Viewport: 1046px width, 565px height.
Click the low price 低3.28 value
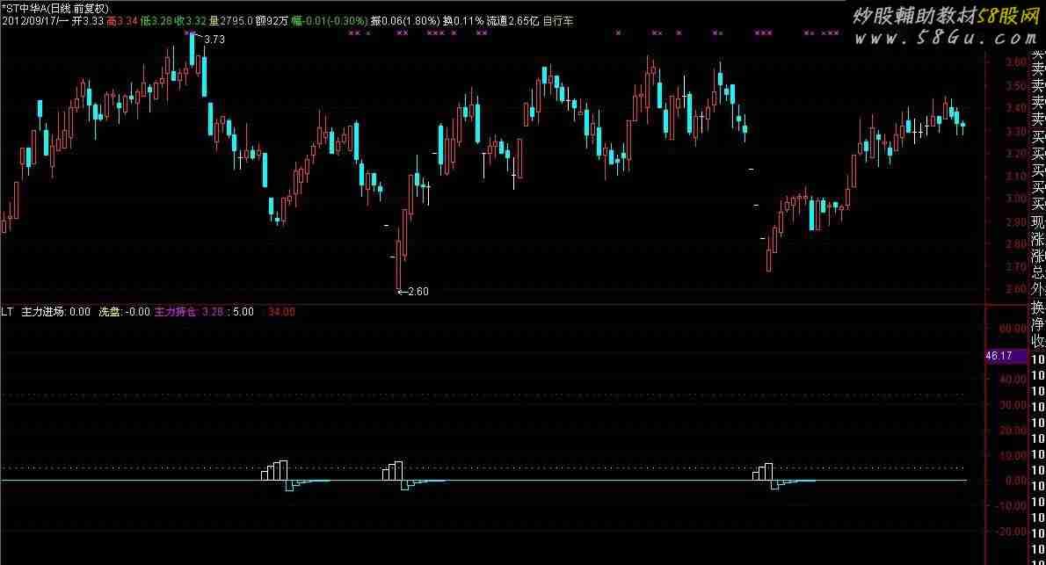pos(156,21)
